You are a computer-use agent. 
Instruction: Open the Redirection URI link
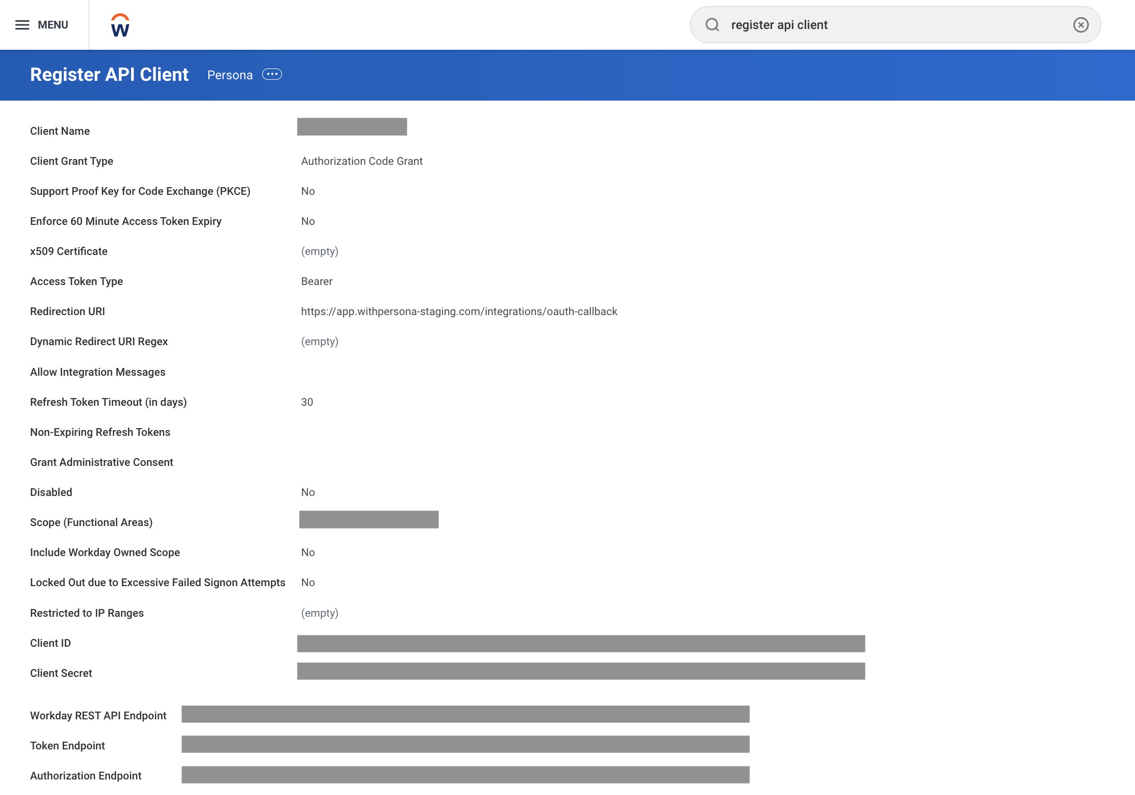tap(459, 311)
